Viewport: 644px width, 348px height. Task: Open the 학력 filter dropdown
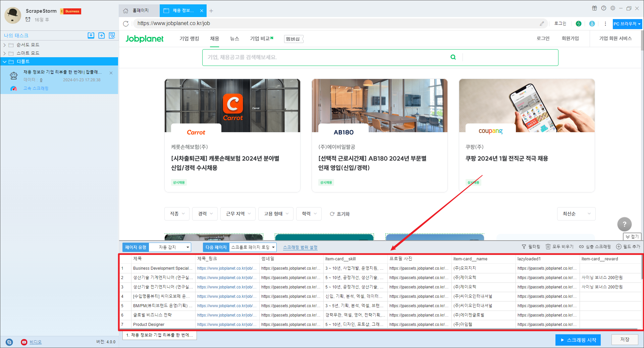click(309, 214)
